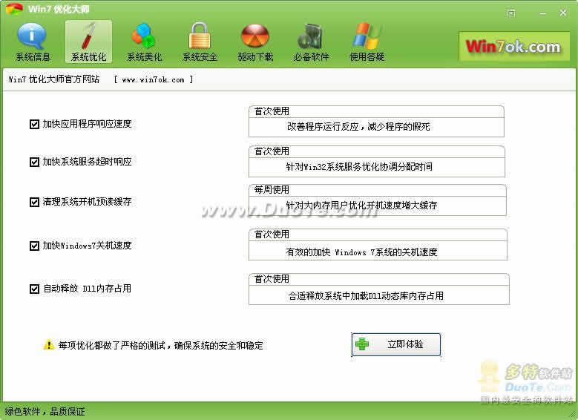The height and width of the screenshot is (420, 578).
Task: Click the 每周使用 group label
Action: [x=272, y=190]
